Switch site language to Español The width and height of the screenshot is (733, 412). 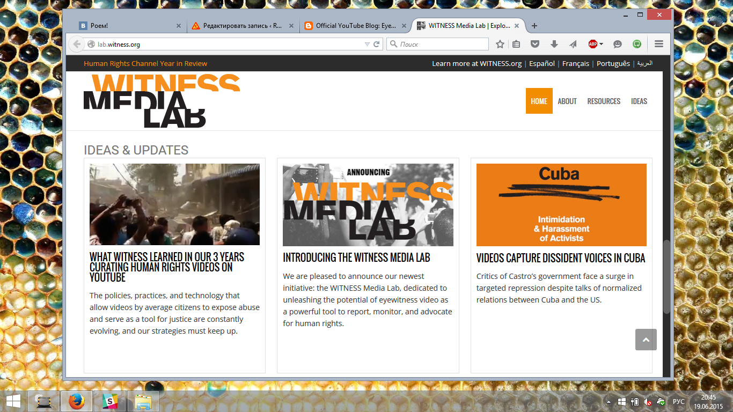[542, 63]
